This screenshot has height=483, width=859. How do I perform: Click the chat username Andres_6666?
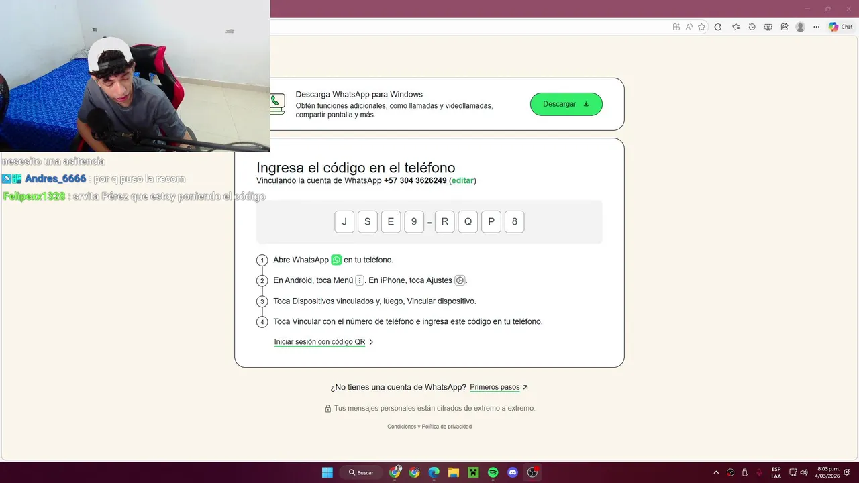[x=55, y=179]
